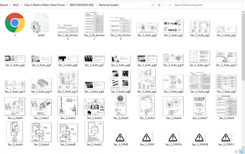
Task: Select Sec_3_Auto6 thumbnail
Action: tap(173, 106)
